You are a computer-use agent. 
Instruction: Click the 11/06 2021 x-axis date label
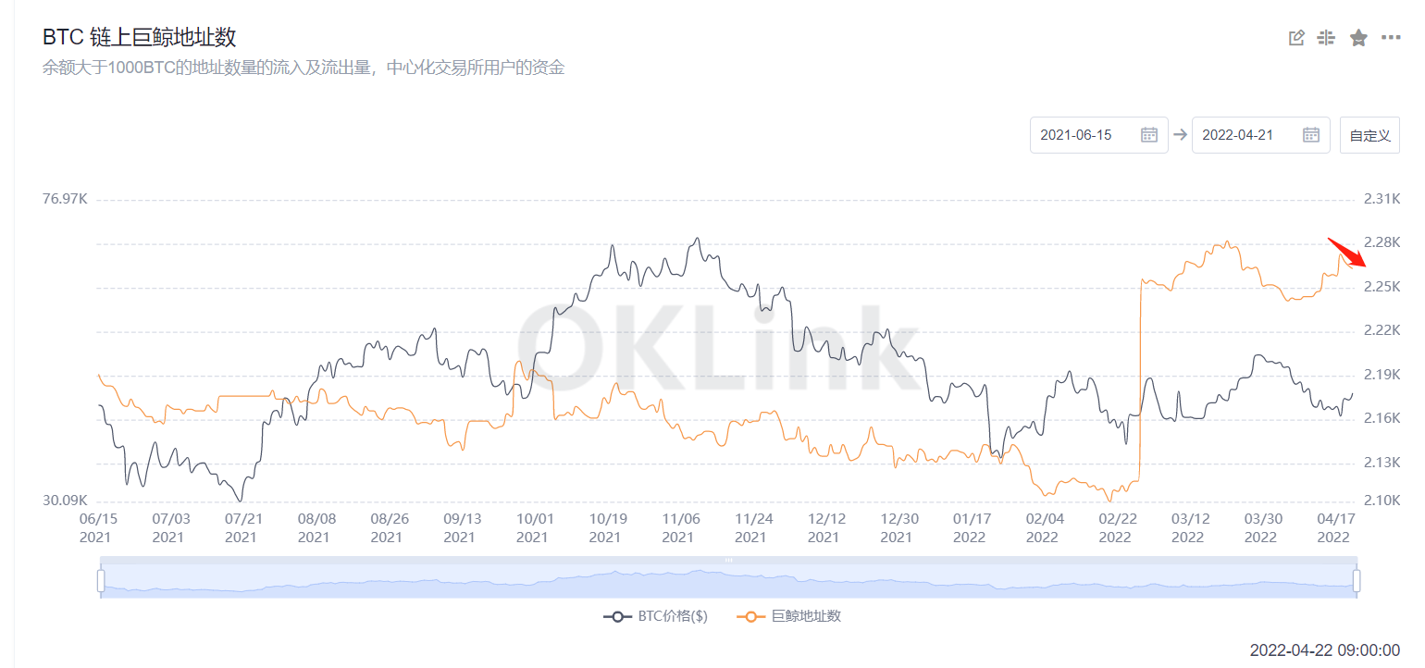678,528
